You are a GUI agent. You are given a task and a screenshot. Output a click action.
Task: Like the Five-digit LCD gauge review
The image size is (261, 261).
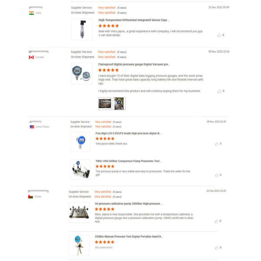pyautogui.click(x=216, y=144)
